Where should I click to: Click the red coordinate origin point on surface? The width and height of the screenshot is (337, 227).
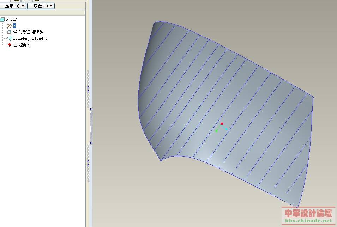click(222, 124)
